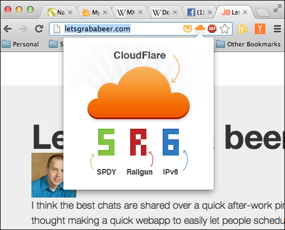
Task: Click the page icon in address bar
Action: pos(57,29)
